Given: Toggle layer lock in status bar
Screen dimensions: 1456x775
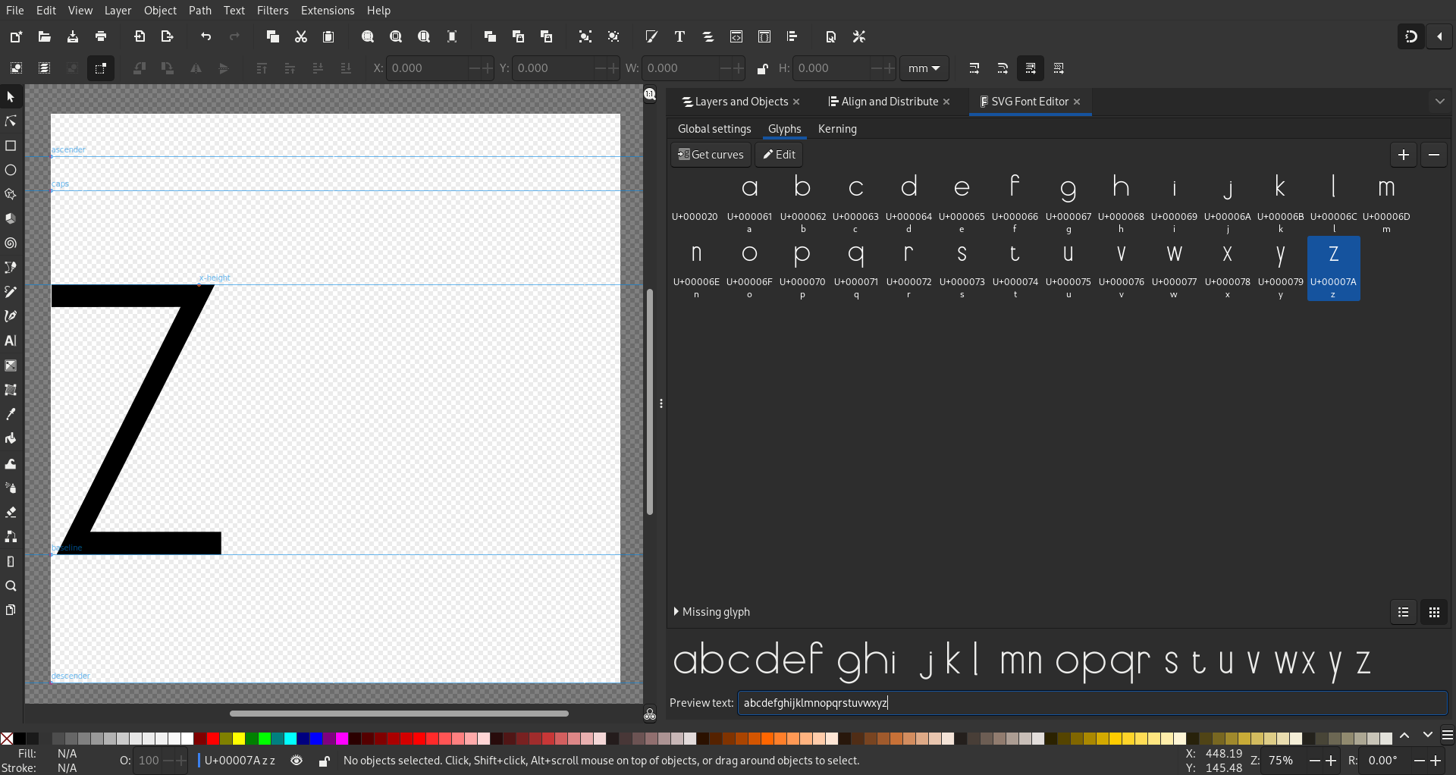Looking at the screenshot, I should pos(324,761).
